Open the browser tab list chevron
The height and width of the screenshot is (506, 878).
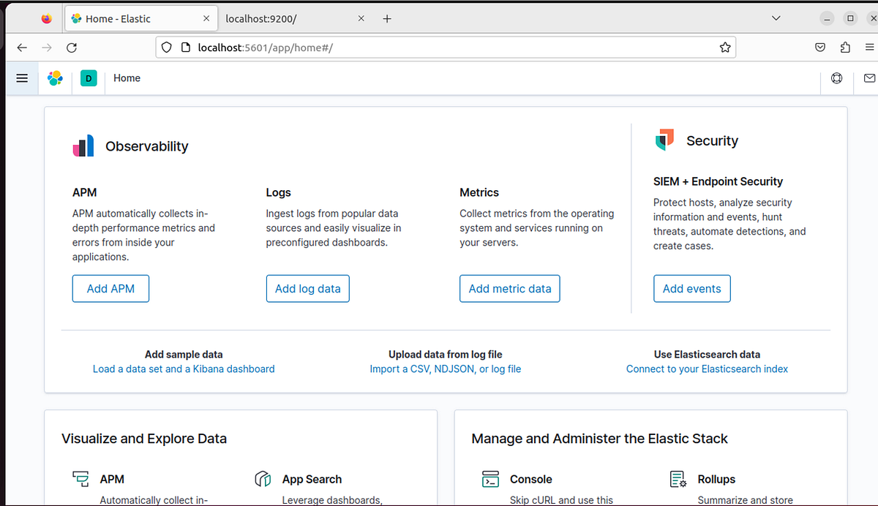(x=776, y=18)
